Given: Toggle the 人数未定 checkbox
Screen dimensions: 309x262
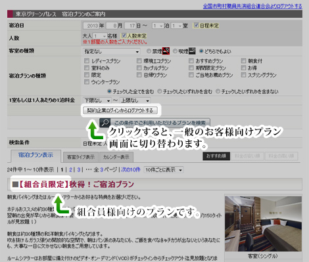Looking at the screenshot, I should tap(124, 35).
